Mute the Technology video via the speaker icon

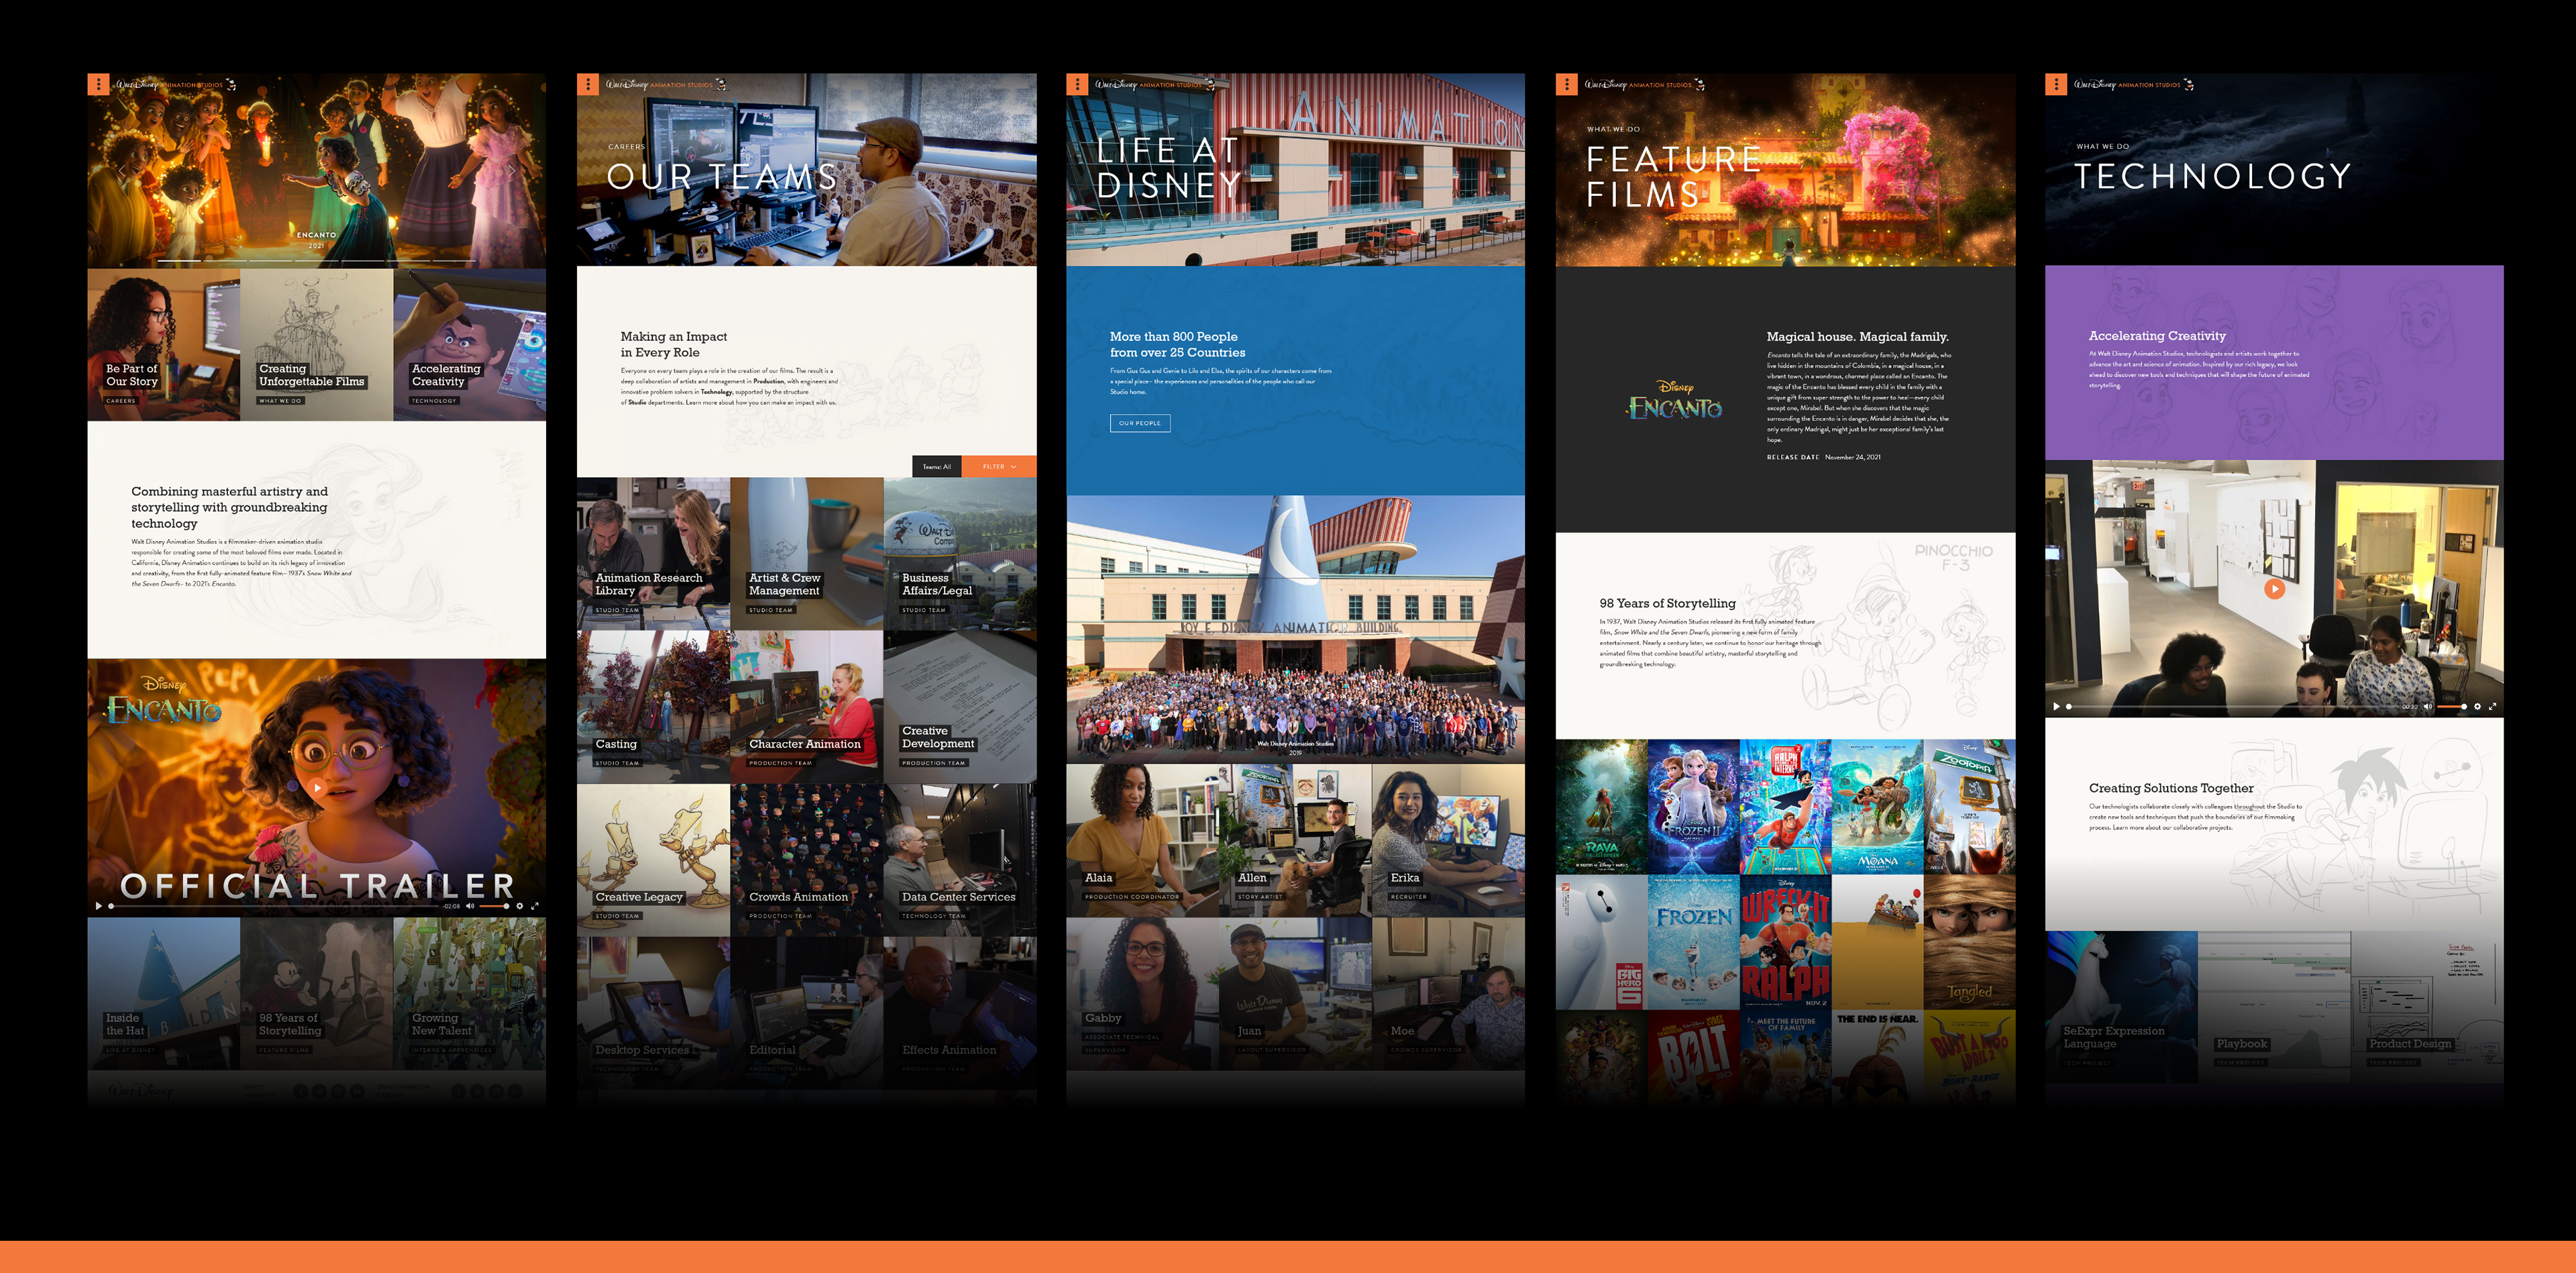coord(2428,706)
